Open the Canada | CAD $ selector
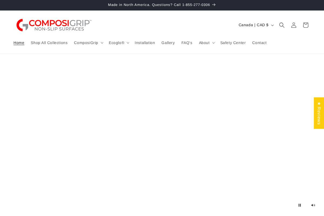This screenshot has height=216, width=324. click(x=256, y=25)
